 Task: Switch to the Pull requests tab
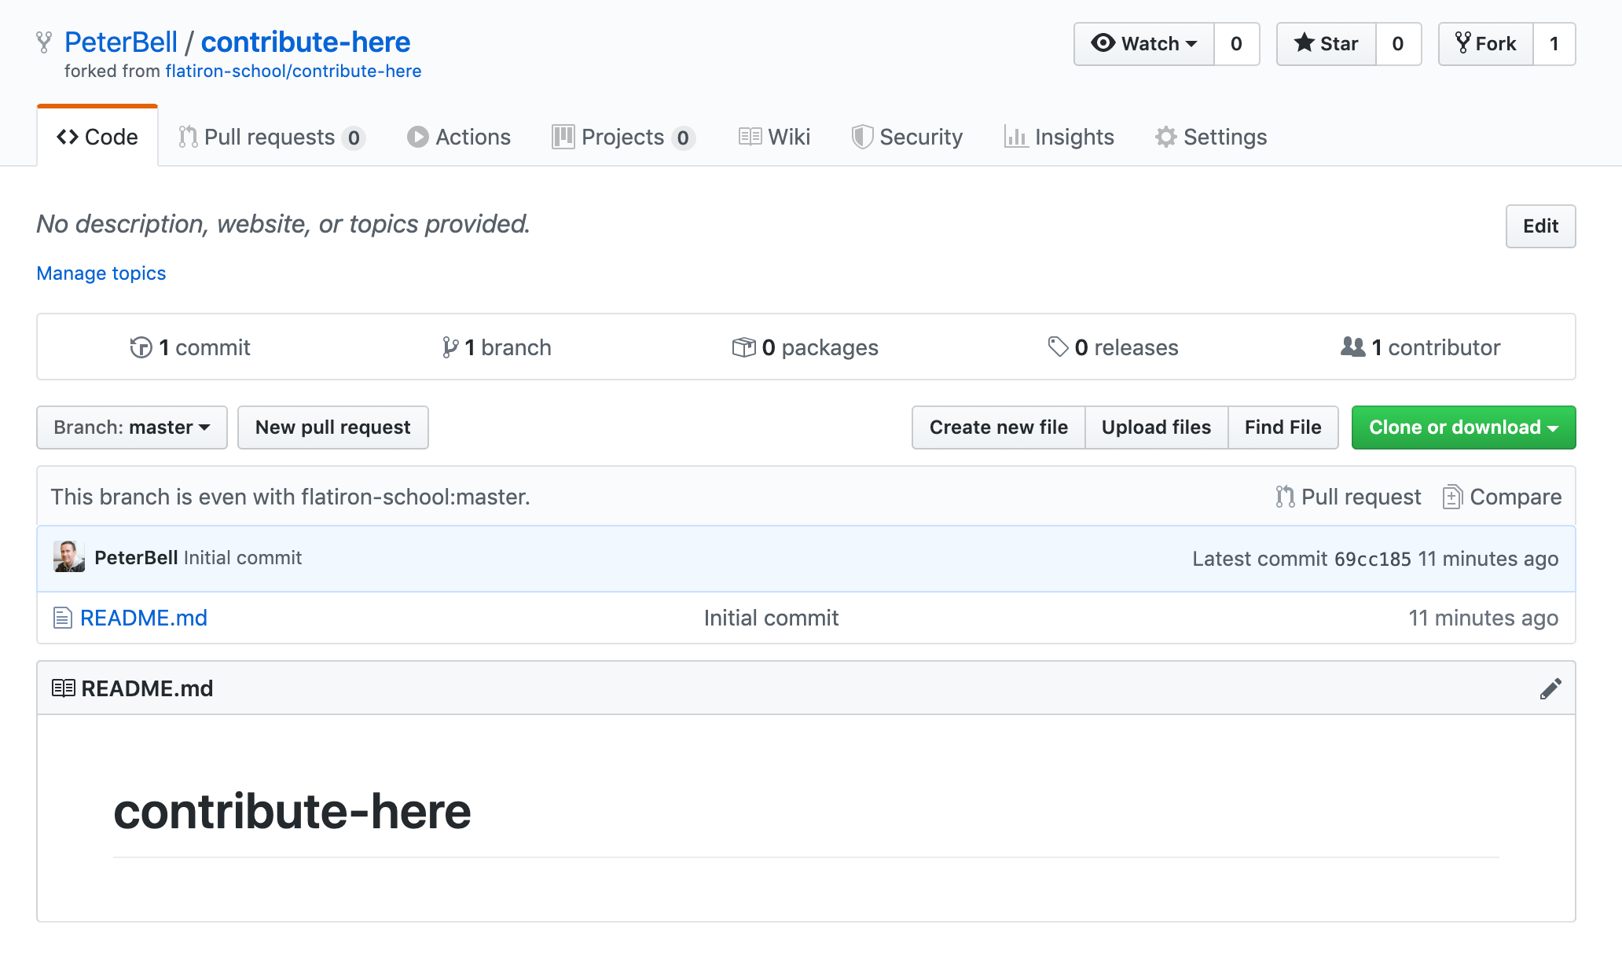click(271, 137)
